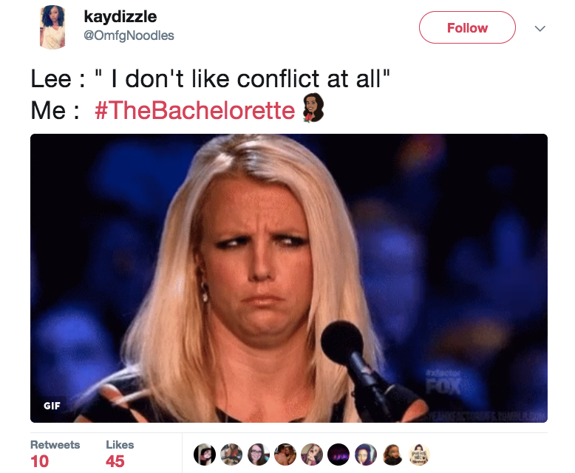
Task: Open third liker avatar with glasses
Action: [x=259, y=455]
